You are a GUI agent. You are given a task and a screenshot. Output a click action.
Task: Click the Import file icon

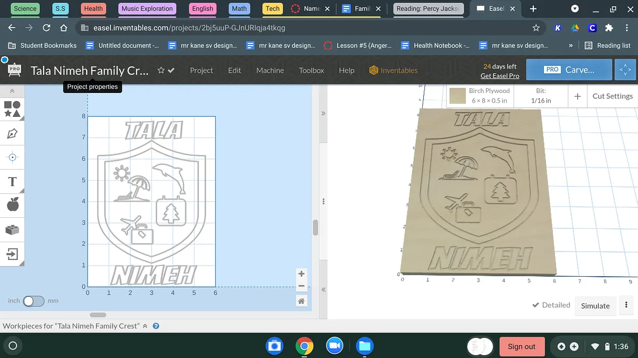click(12, 254)
